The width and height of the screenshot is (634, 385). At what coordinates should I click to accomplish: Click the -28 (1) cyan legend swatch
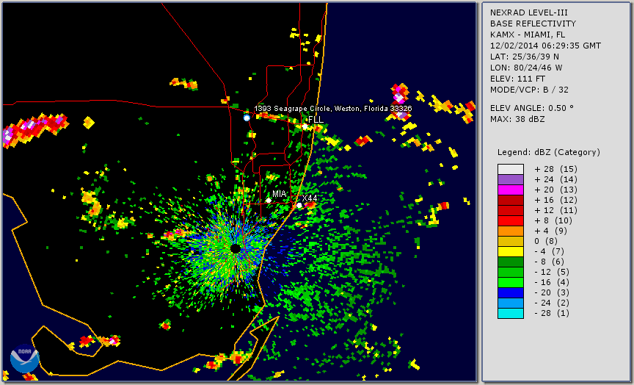511,313
